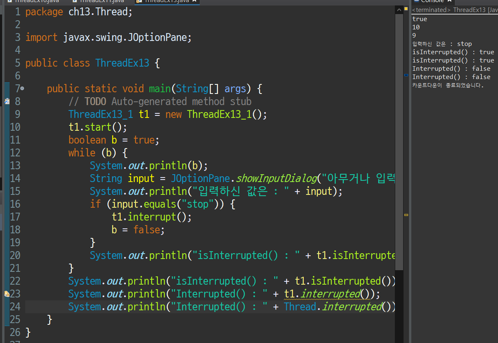Click "System.out.println(b);" on line 13

coord(149,166)
